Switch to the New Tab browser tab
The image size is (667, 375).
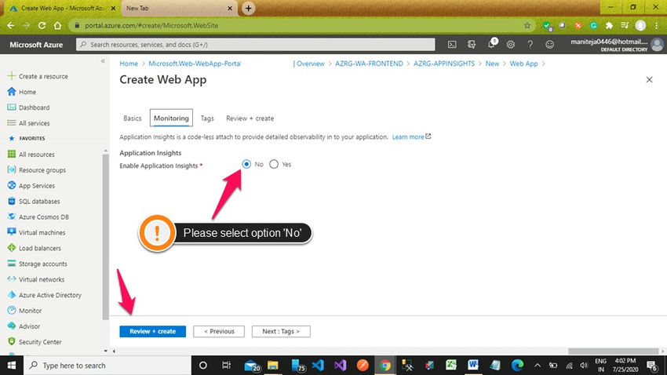178,8
